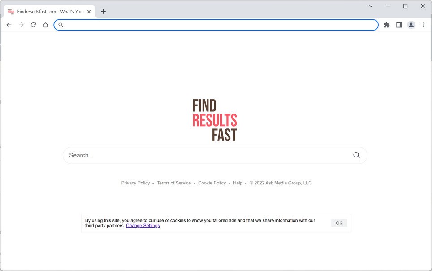Maximize the browser window

405,6
